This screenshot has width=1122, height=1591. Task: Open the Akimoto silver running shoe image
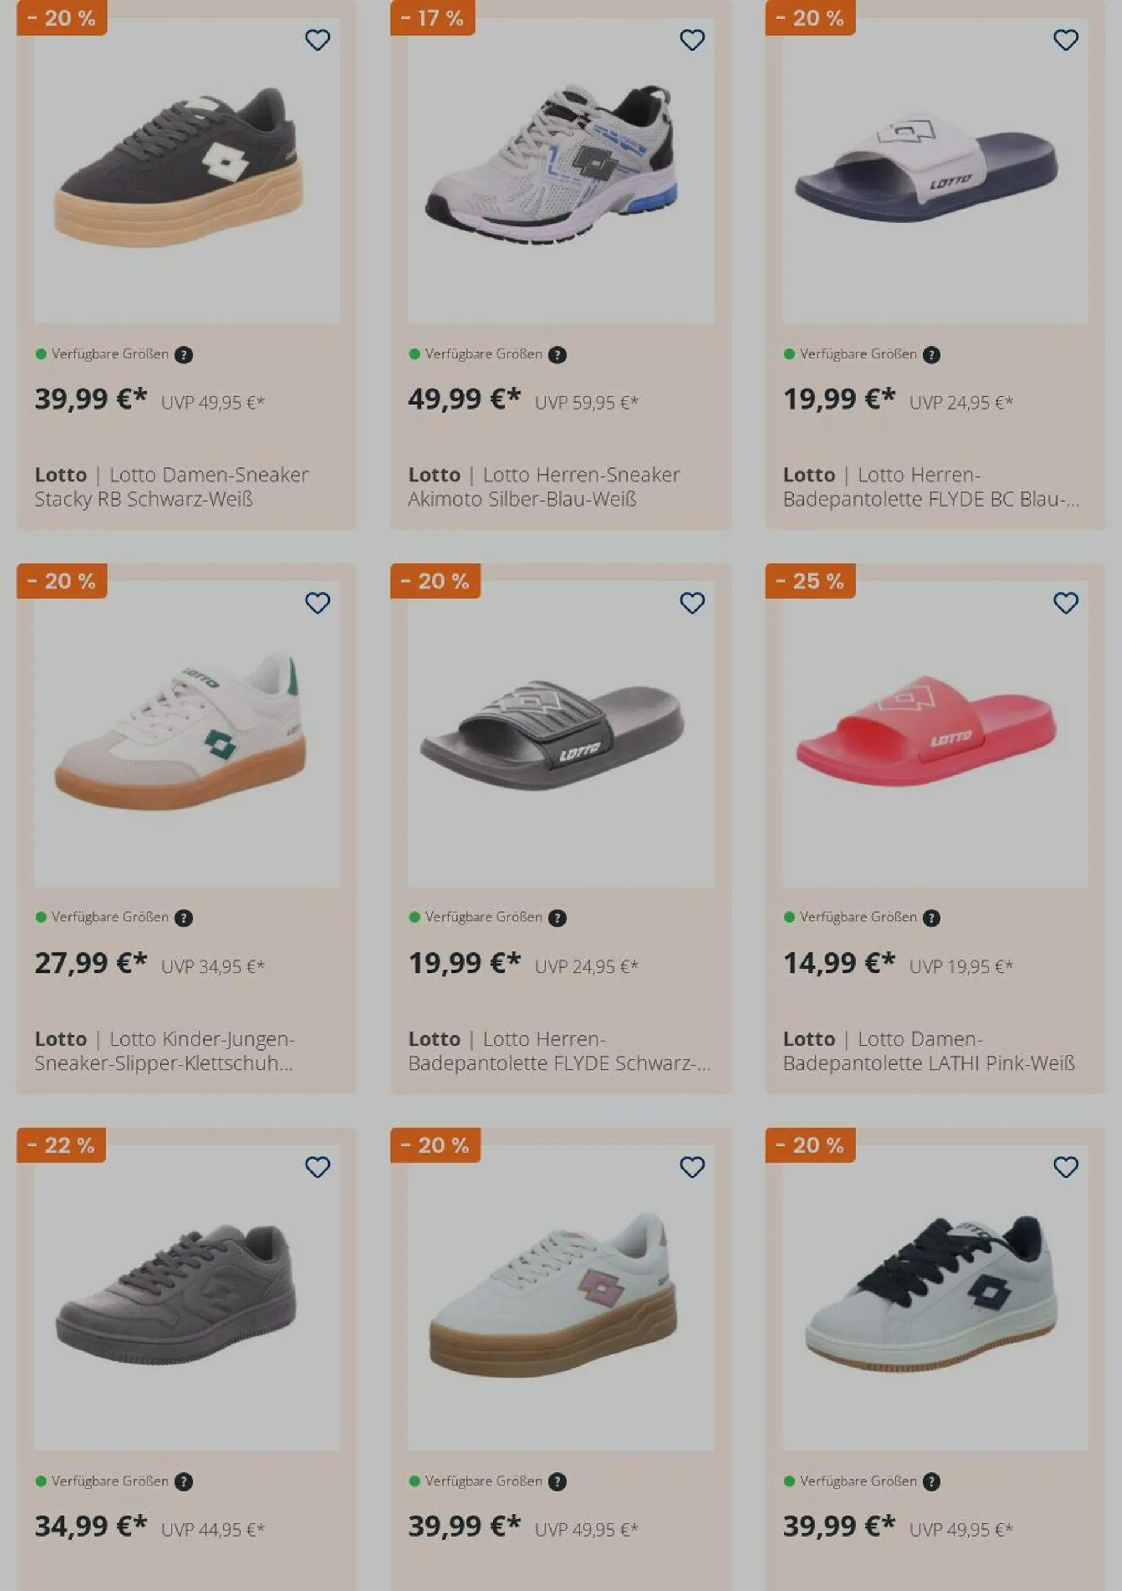(x=560, y=171)
